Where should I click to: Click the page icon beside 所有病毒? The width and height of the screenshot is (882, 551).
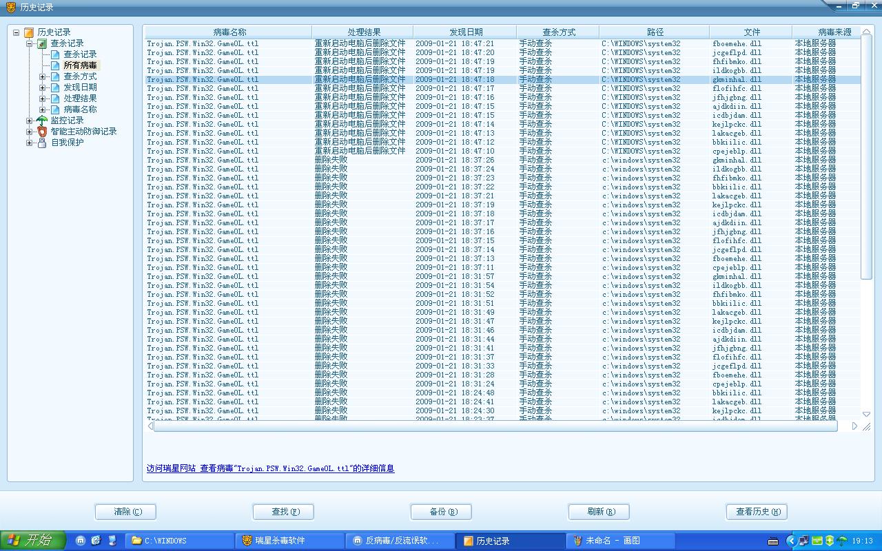(55, 65)
